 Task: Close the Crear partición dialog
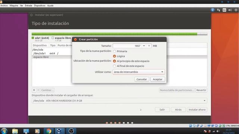(x=75, y=39)
